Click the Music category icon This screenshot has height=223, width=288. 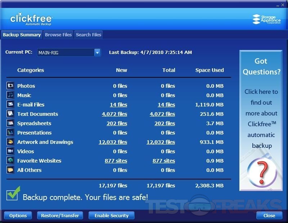(10, 95)
